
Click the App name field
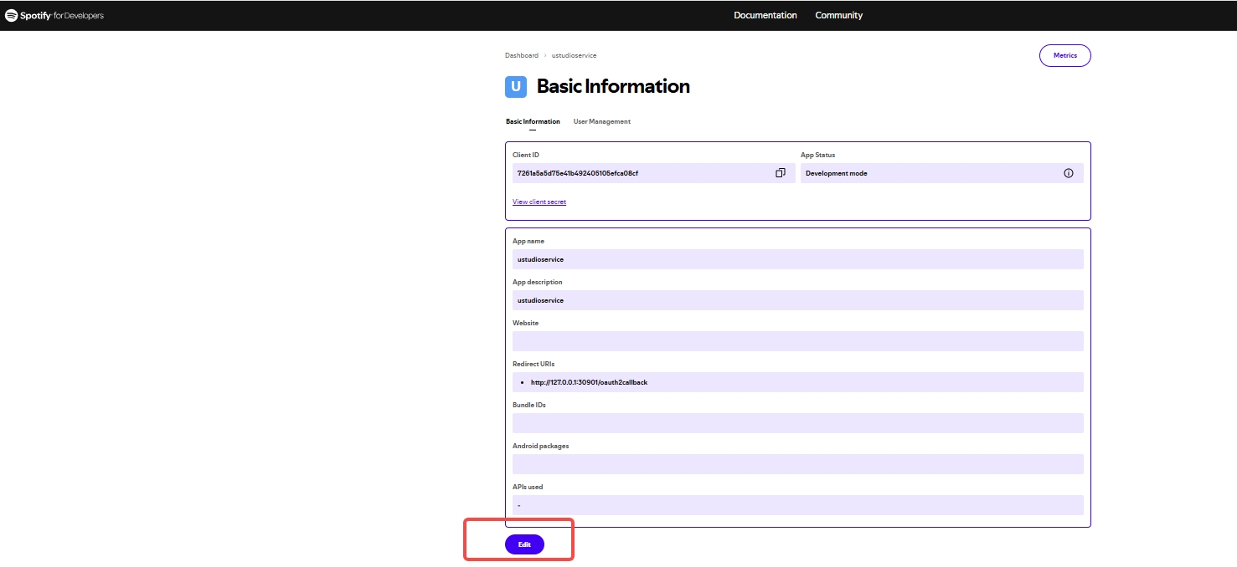(x=797, y=259)
